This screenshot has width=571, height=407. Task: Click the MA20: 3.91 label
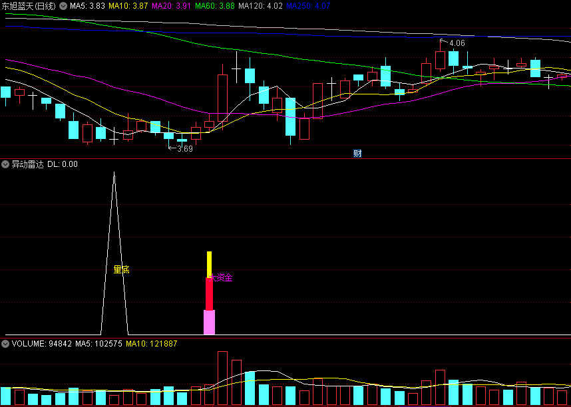click(x=171, y=6)
